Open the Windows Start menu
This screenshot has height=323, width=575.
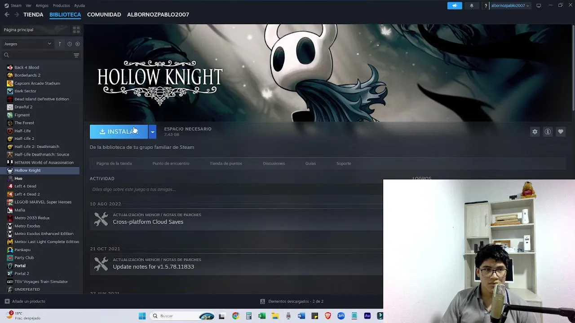point(142,316)
